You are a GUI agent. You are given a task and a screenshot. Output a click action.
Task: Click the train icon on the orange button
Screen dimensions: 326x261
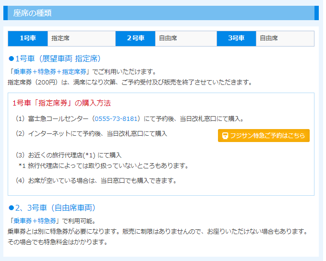coord(225,136)
